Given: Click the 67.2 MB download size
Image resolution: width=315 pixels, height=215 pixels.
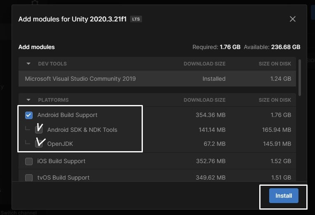Looking at the screenshot, I should (215, 144).
